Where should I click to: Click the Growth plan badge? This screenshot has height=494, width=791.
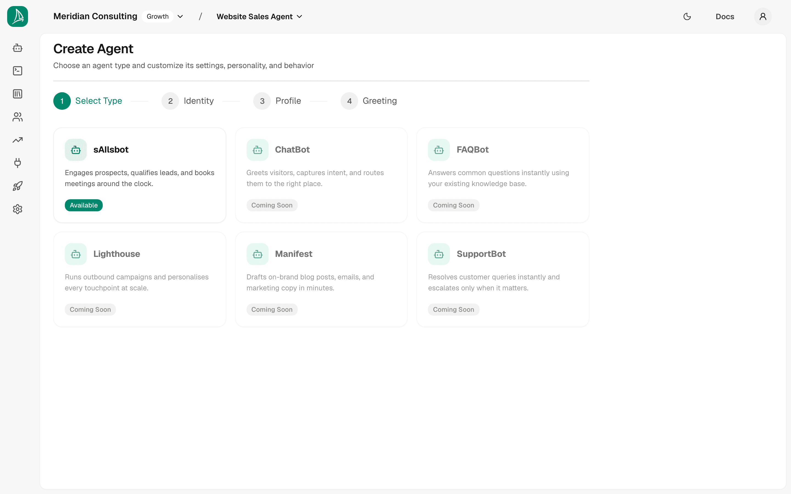click(158, 17)
